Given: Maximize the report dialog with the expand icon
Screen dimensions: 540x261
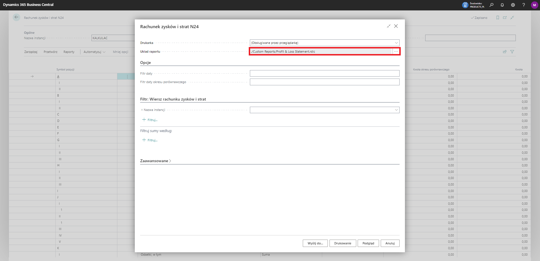Looking at the screenshot, I should [389, 26].
